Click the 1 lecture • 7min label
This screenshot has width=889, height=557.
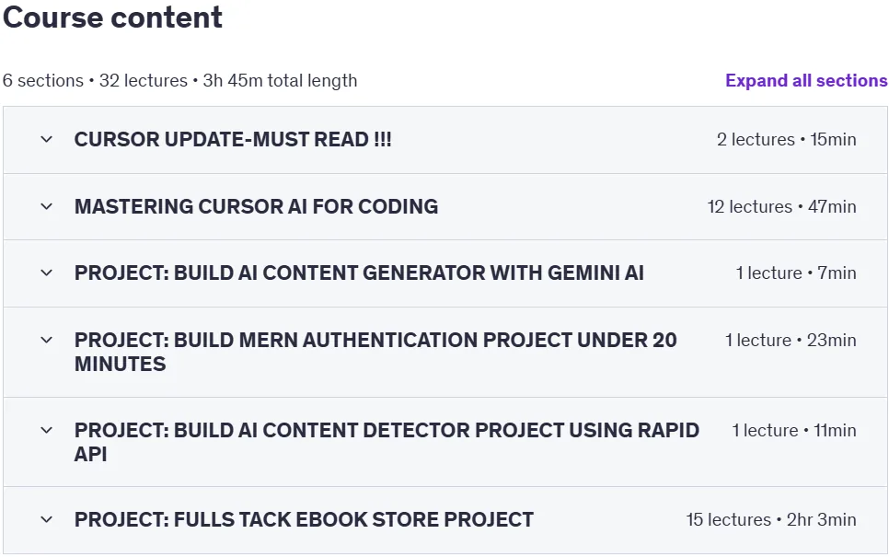796,273
